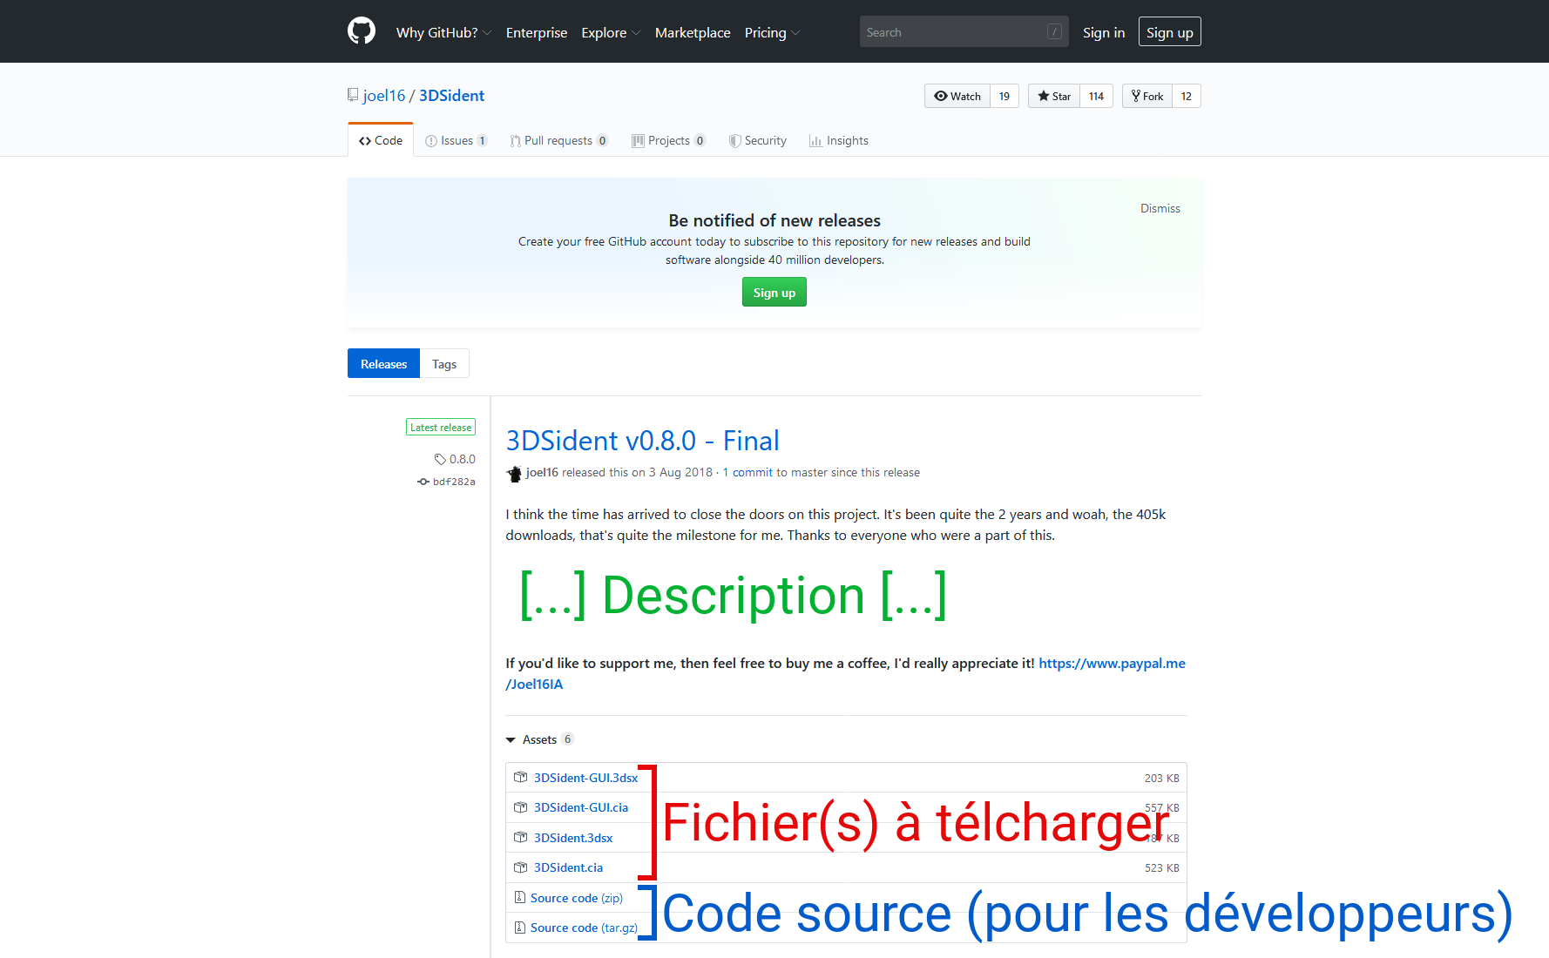Open the GitHub Octocat logo home

point(362,31)
